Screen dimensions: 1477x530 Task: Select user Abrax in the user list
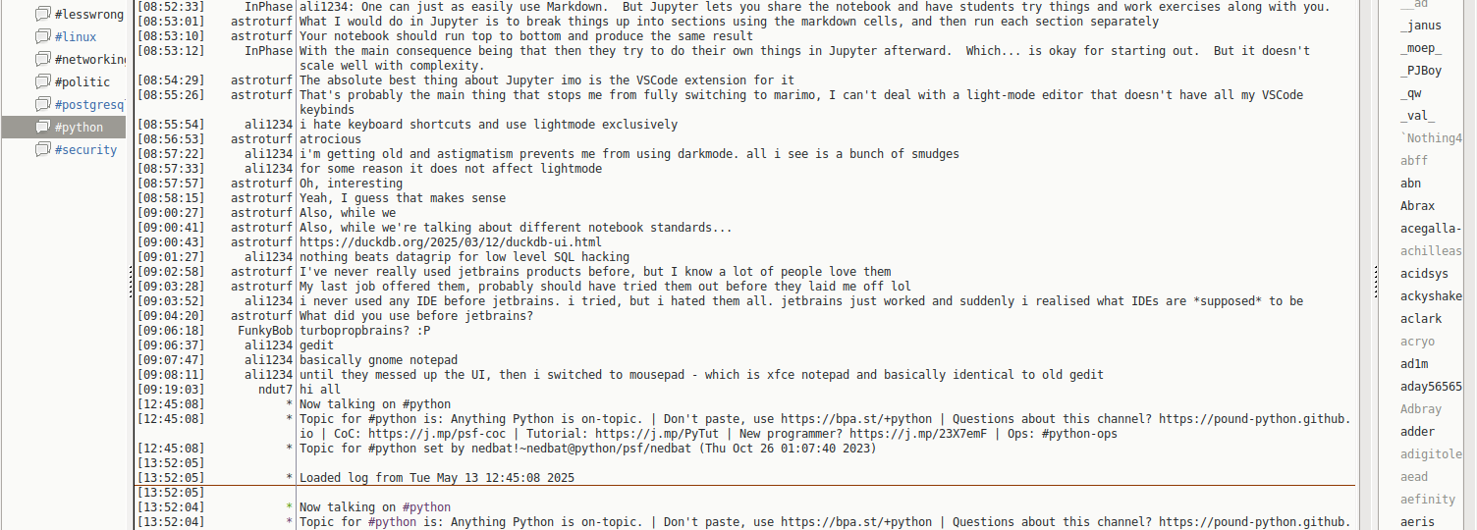pos(1417,206)
